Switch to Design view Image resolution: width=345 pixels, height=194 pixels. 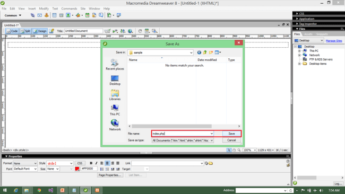point(40,31)
